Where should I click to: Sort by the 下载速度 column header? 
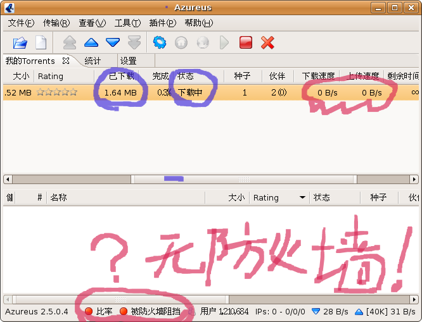(317, 76)
